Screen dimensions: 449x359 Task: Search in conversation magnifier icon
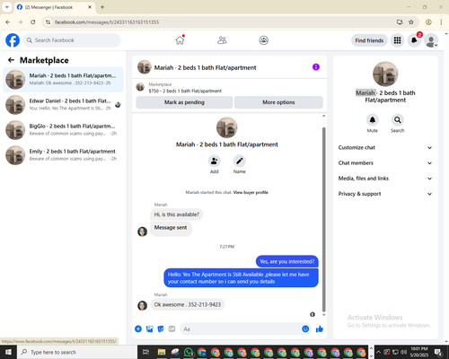pos(398,120)
